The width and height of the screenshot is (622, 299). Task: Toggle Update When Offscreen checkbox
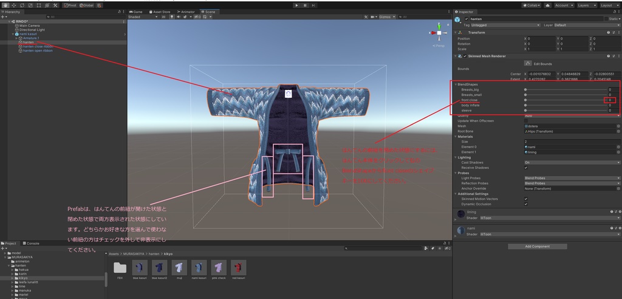click(526, 121)
